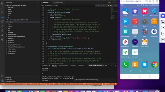The width and height of the screenshot is (165, 92).
Task: Open Messages app in phone dock
Action: coord(145,65)
